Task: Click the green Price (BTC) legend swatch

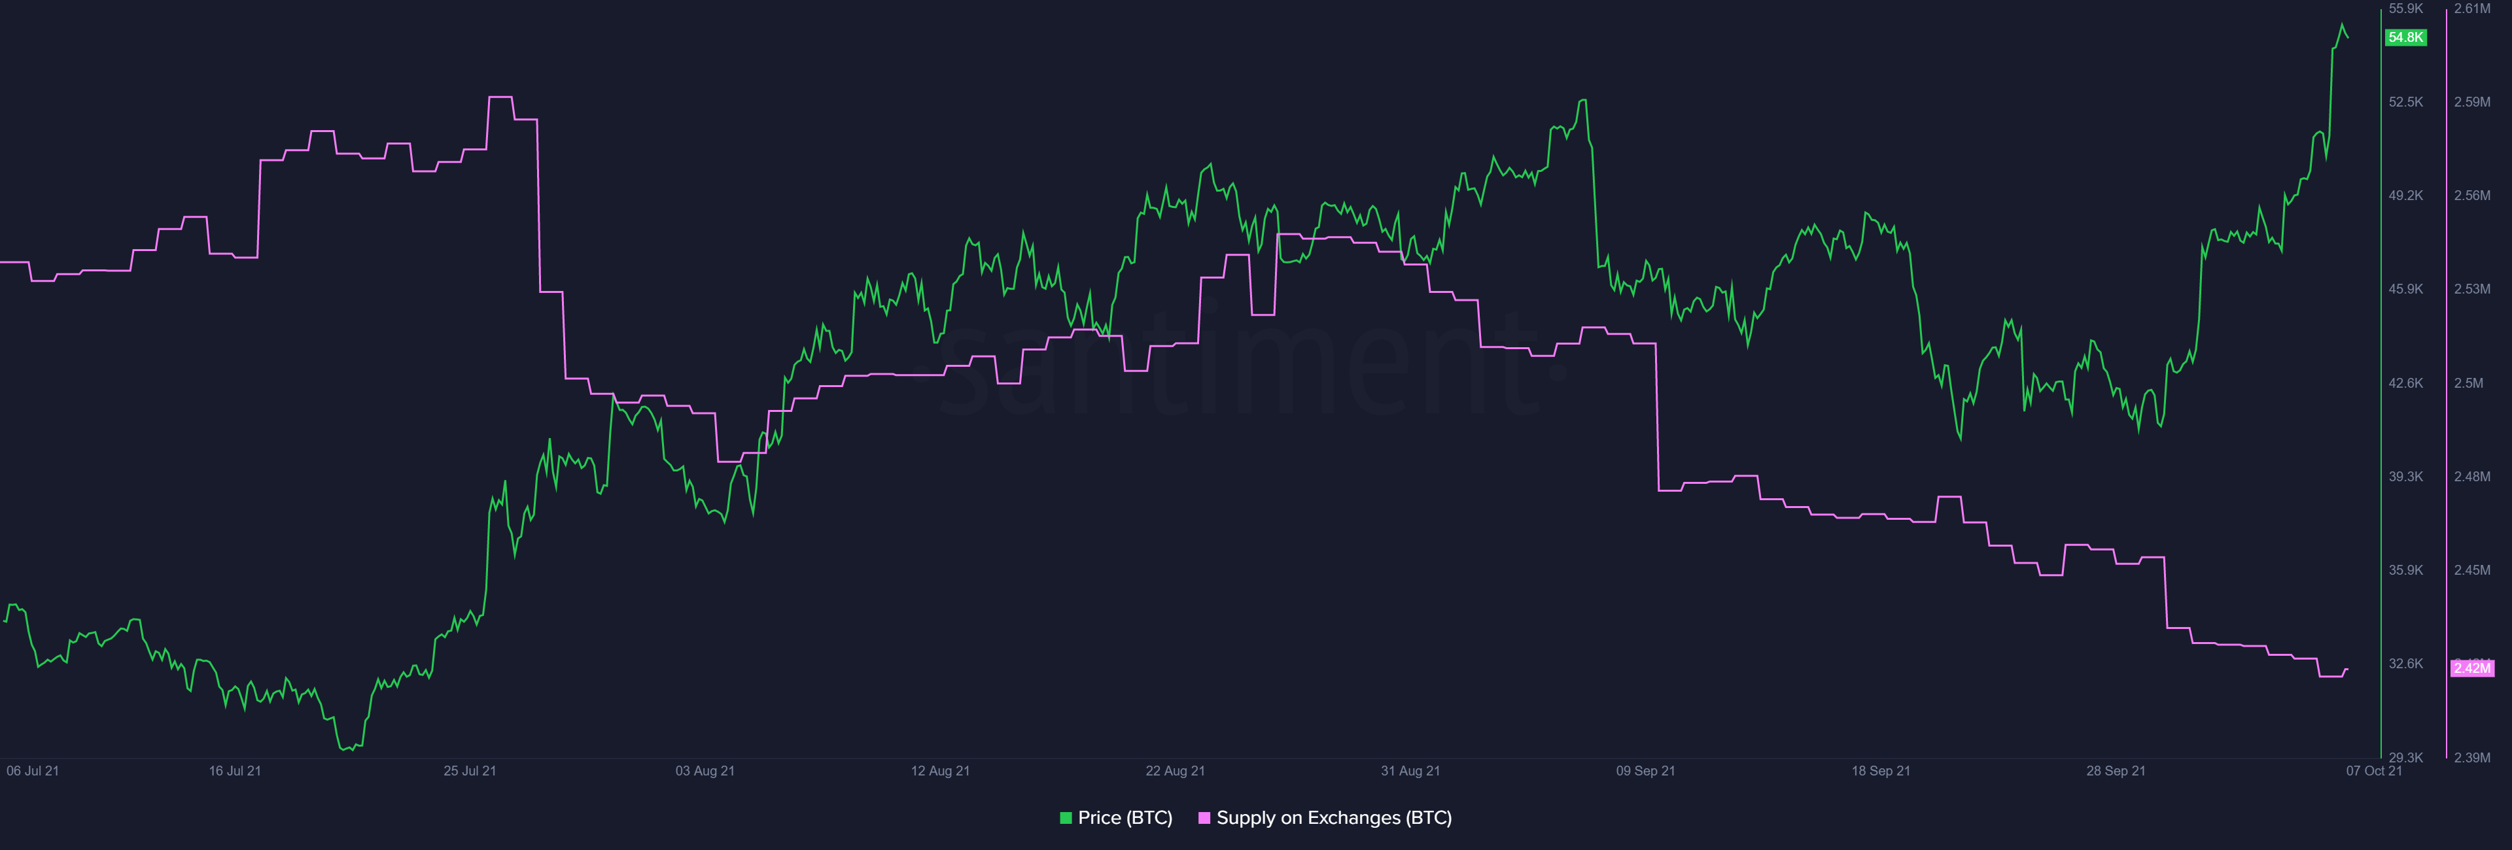Action: click(x=1066, y=818)
